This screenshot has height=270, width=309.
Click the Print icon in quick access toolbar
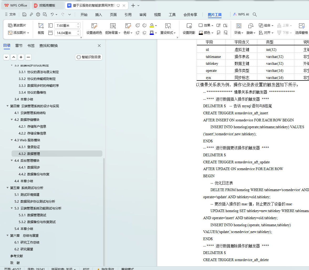38,14
